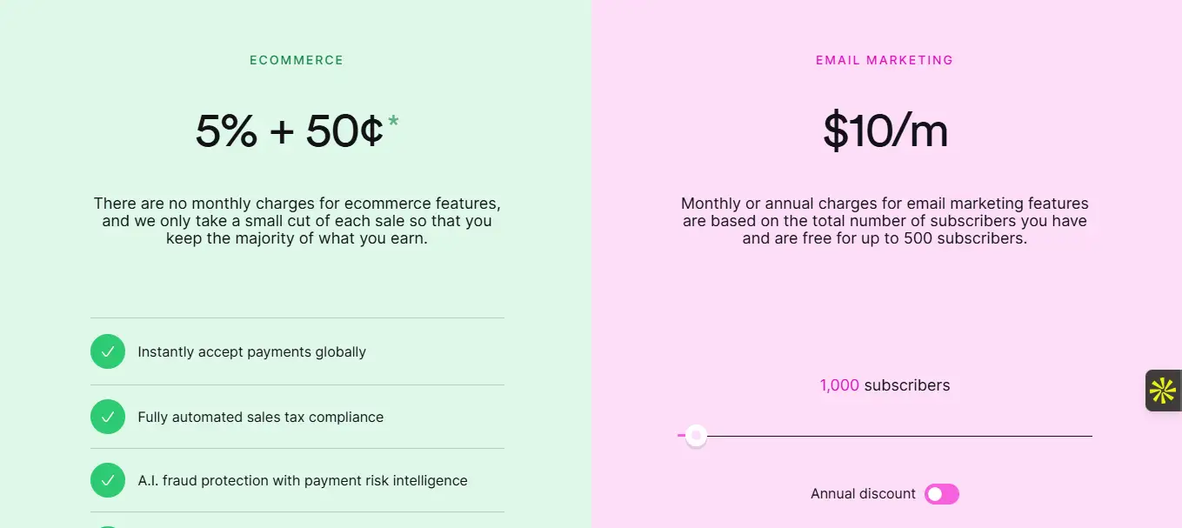
Task: Select the "Fully automated sales tax compliance" text
Action: coord(260,418)
